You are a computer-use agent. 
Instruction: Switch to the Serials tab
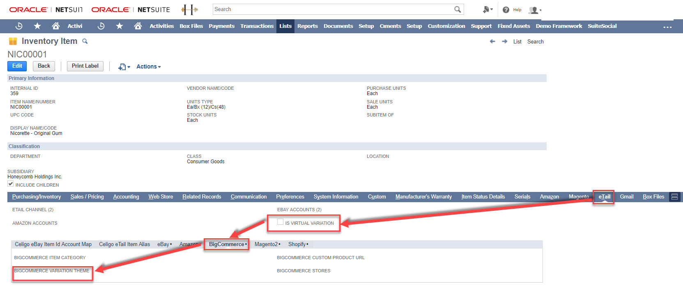pos(522,197)
